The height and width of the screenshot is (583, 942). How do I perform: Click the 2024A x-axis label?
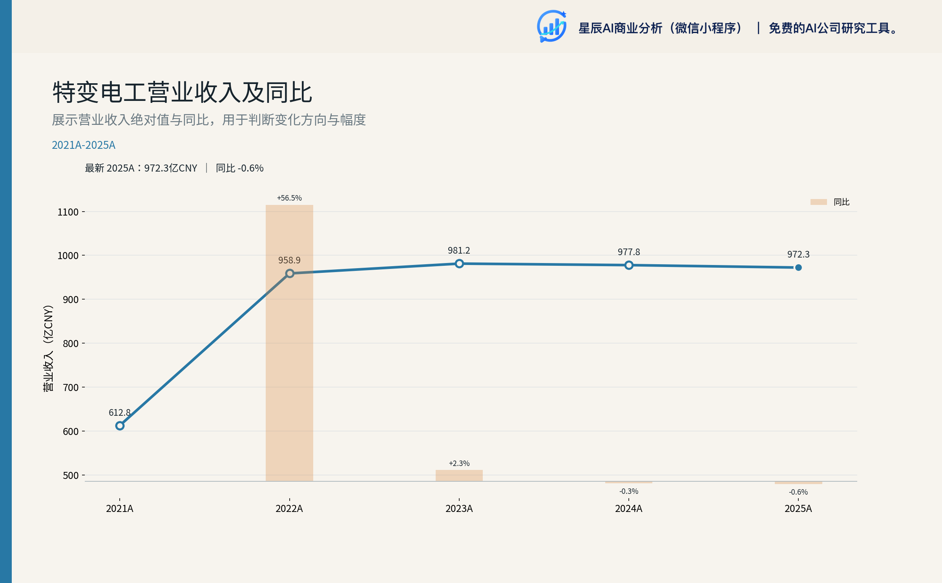coord(629,508)
